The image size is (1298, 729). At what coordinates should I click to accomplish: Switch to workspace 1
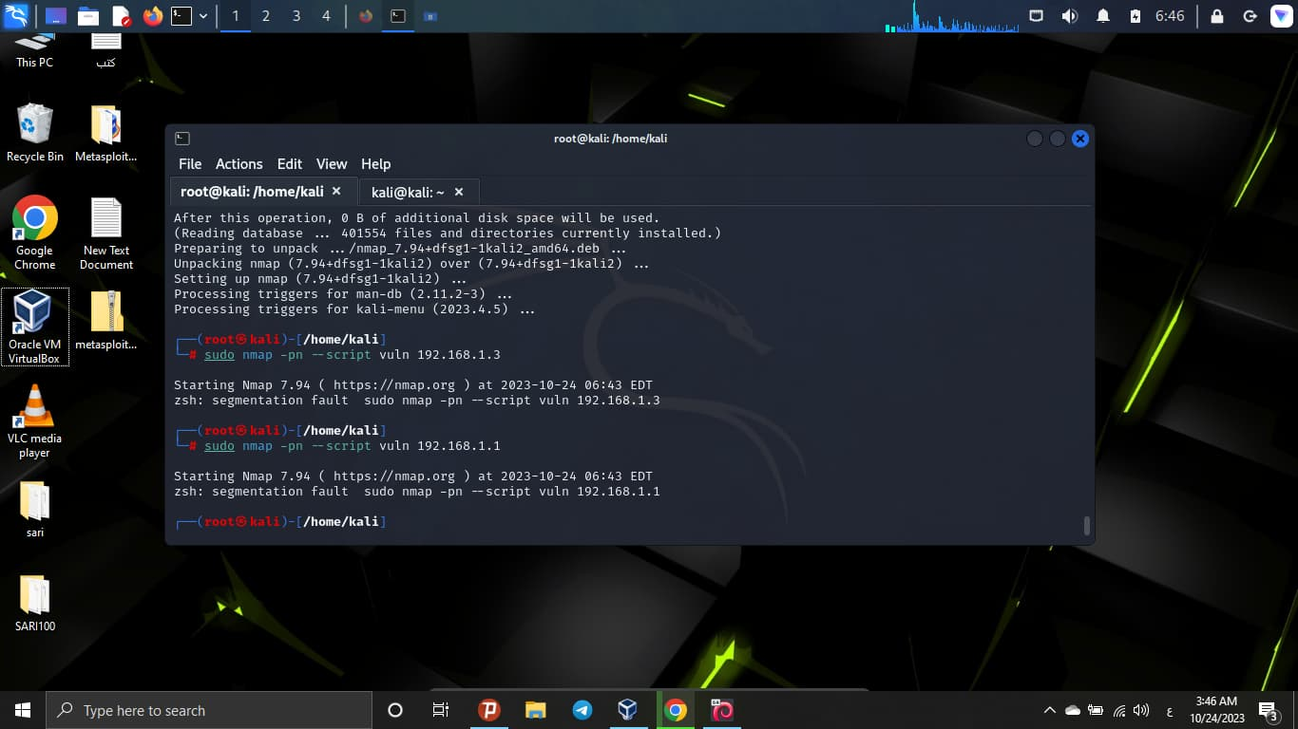point(236,16)
